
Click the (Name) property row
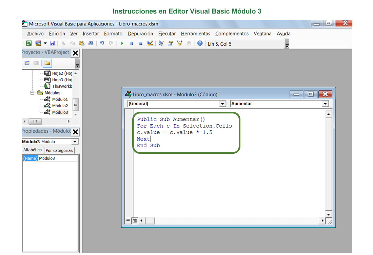pos(50,158)
